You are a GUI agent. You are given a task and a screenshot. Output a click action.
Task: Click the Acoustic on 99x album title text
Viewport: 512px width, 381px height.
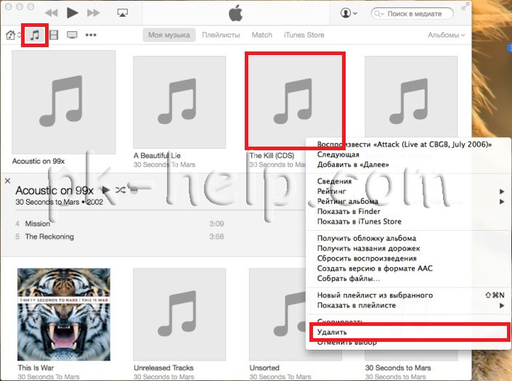[38, 161]
